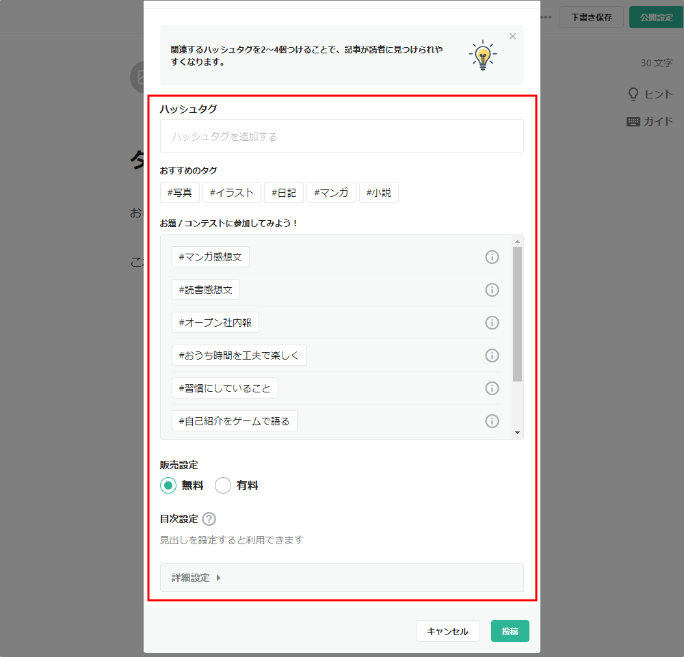Open info for #オープン社内報 tag
The width and height of the screenshot is (684, 657).
(x=492, y=323)
